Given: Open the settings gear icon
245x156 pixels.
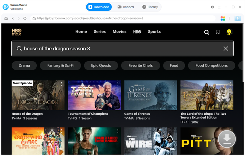Looking at the screenshot, I should 212,7.
